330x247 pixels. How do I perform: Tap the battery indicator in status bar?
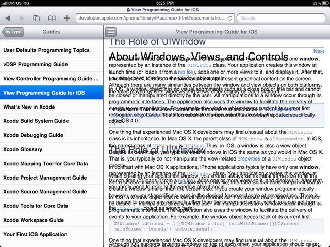coord(325,3)
